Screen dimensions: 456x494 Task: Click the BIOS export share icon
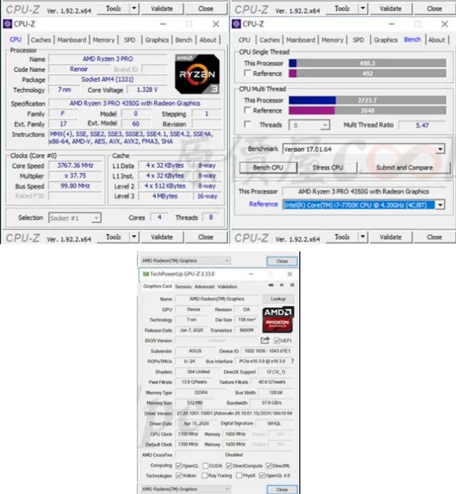(265, 340)
